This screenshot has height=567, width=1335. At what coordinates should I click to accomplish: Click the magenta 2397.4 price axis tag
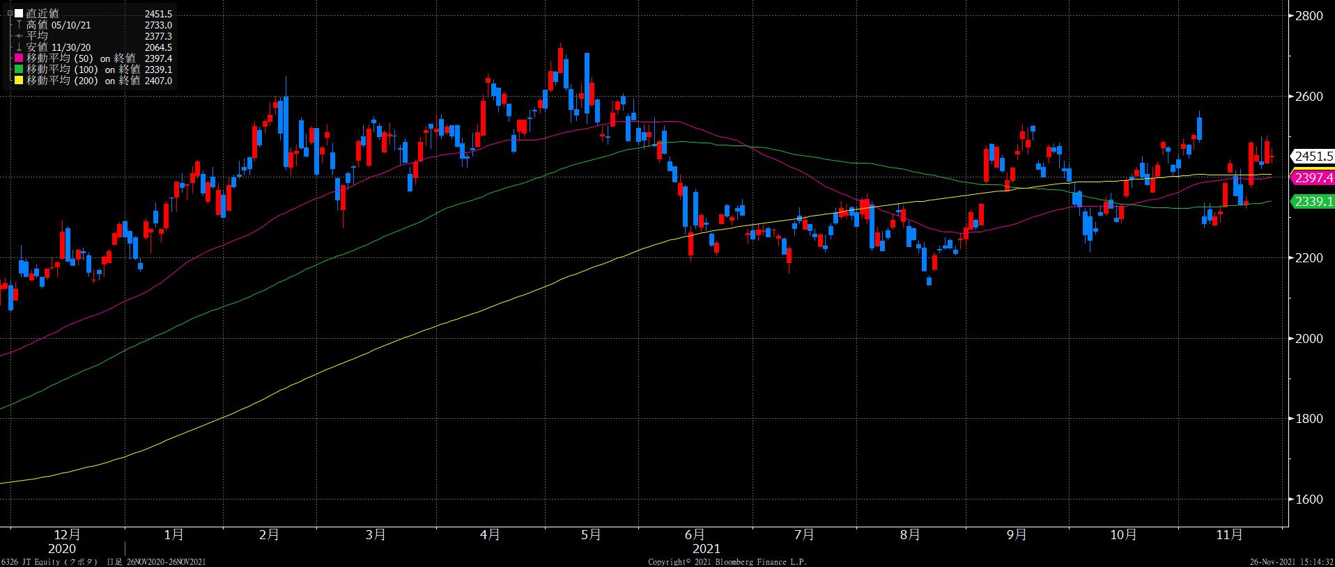pyautogui.click(x=1313, y=179)
